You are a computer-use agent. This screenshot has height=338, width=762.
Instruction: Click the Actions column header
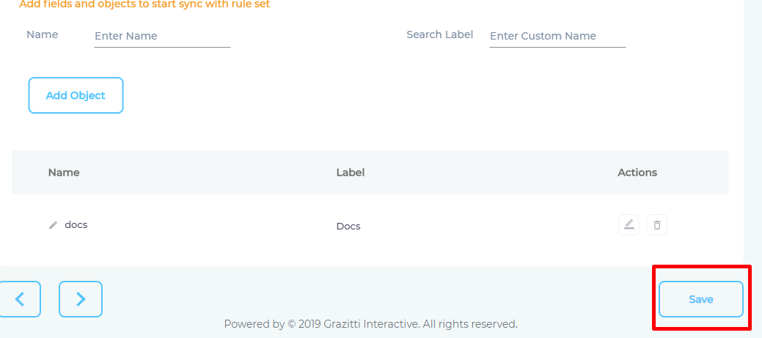637,172
